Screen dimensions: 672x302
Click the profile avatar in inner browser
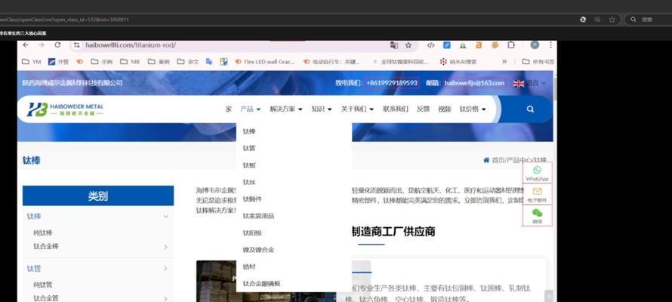coord(535,45)
